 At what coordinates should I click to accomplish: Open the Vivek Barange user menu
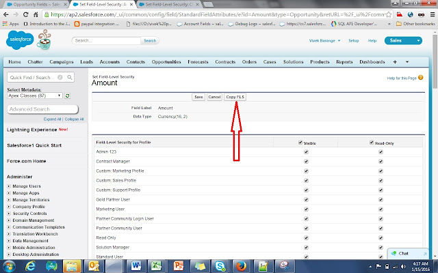324,41
